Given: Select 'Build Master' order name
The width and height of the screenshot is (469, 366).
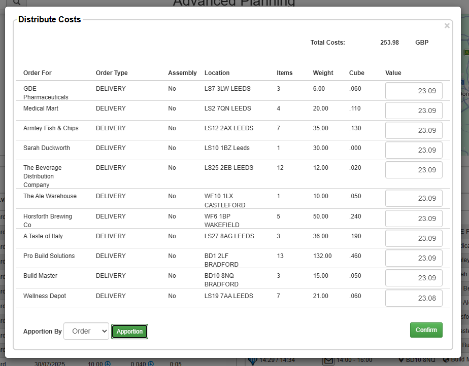Looking at the screenshot, I should tap(40, 275).
